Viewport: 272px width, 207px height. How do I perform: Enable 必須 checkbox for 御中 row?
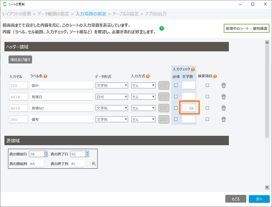pos(176,85)
